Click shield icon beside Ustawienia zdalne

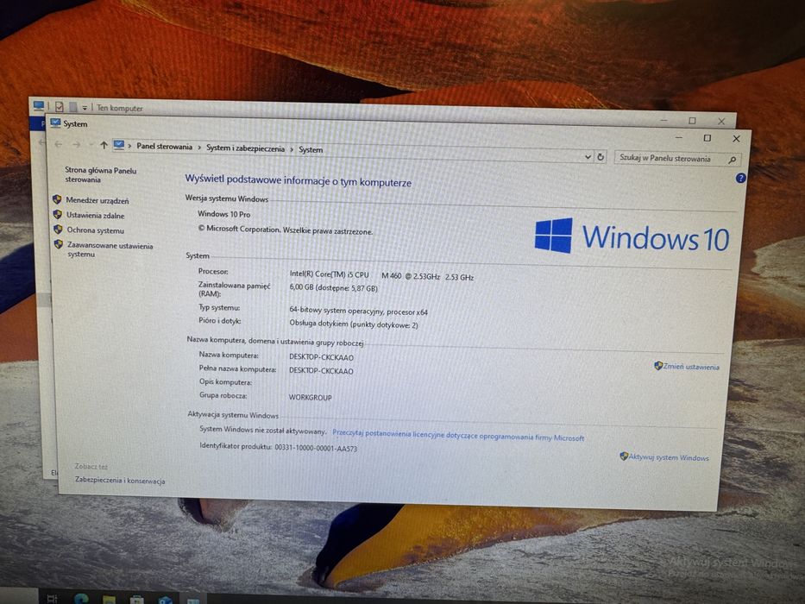[58, 214]
